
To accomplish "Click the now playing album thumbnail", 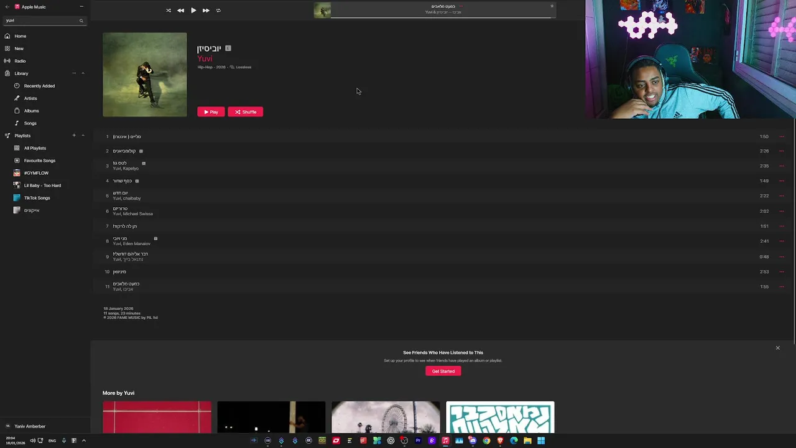I will pyautogui.click(x=322, y=10).
